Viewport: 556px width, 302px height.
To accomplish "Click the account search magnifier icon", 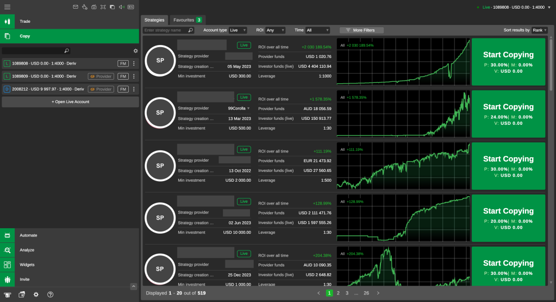I will pos(66,51).
